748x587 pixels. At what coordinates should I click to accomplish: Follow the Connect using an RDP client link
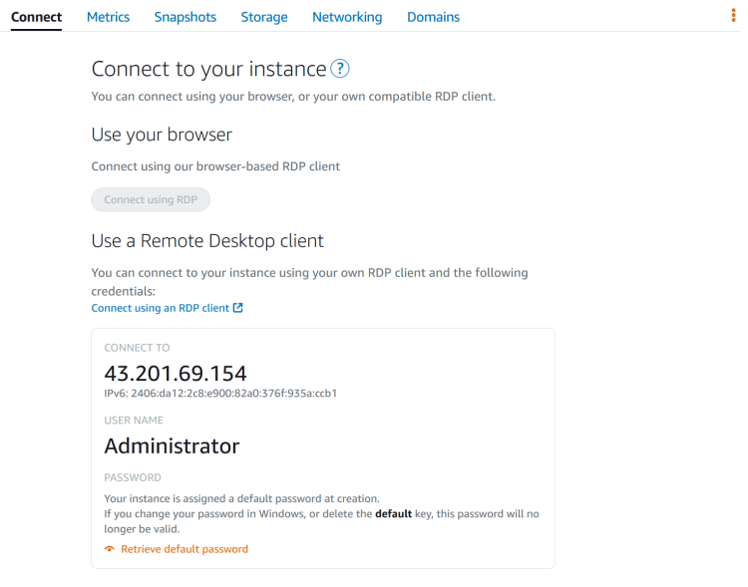161,308
